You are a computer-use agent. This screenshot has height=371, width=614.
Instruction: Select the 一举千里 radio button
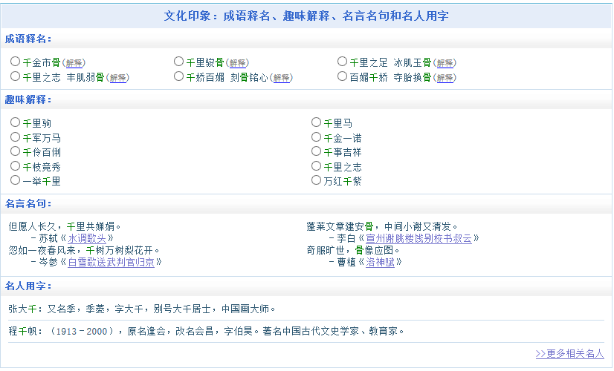[x=15, y=180]
